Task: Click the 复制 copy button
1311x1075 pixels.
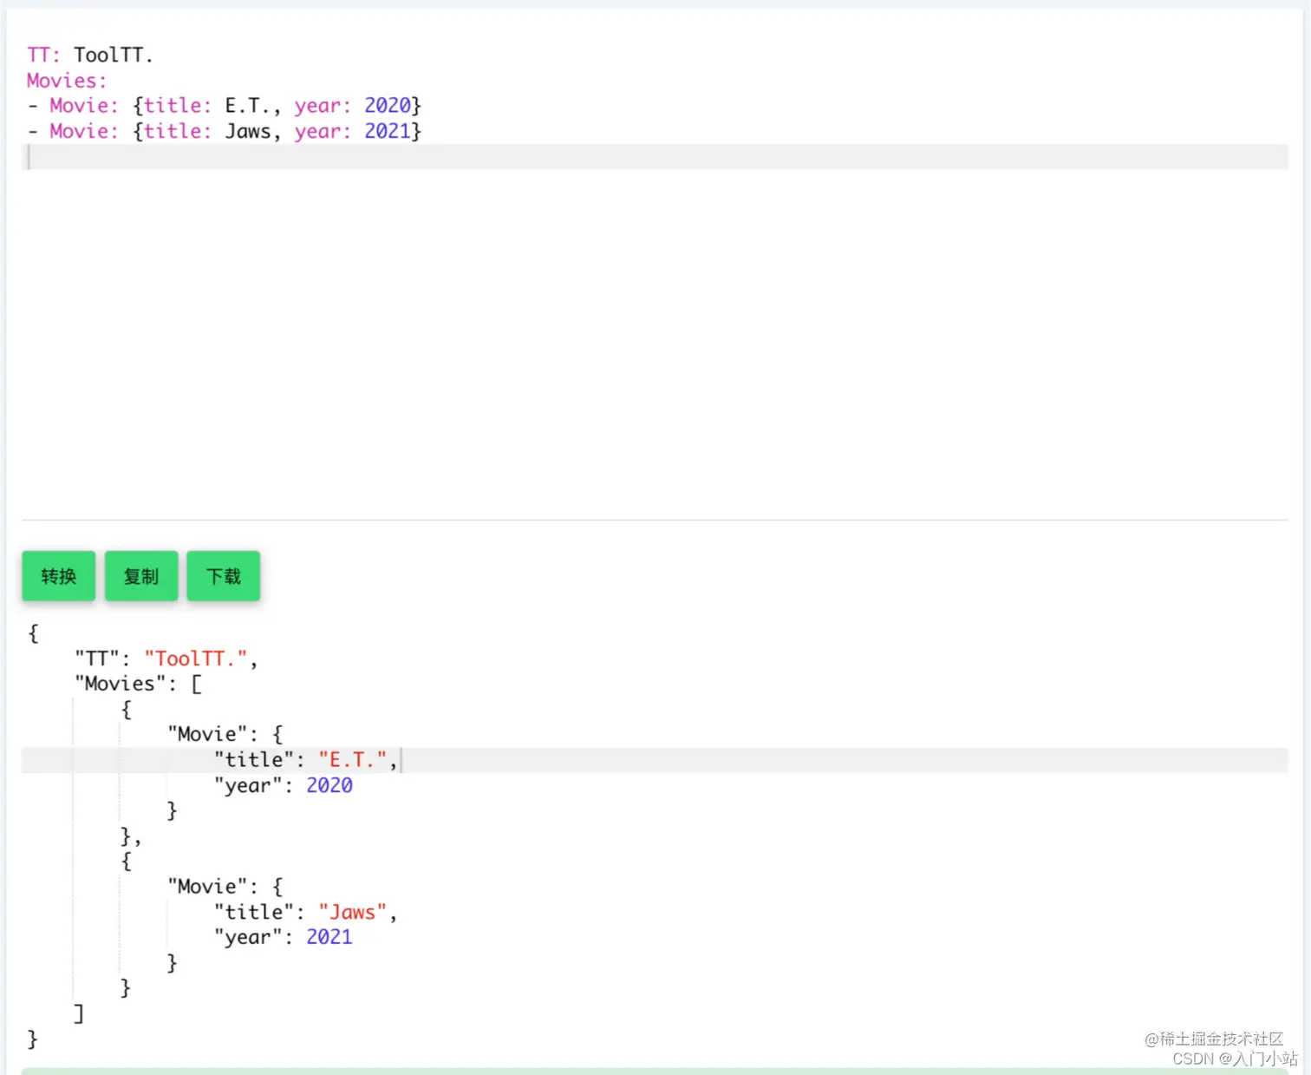Action: (x=141, y=576)
